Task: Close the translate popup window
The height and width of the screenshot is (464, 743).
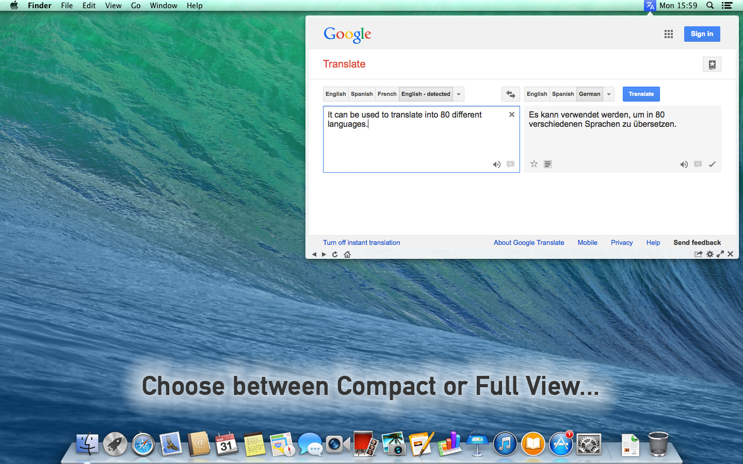Action: 731,254
